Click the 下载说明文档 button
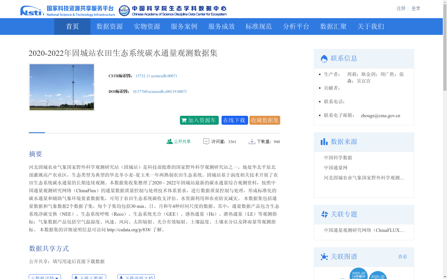 (x=136, y=277)
